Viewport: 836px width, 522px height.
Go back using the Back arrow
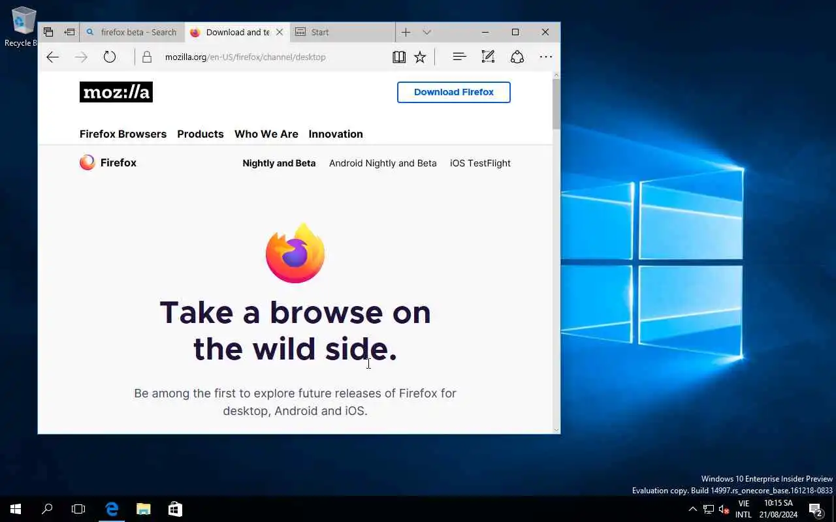(53, 57)
